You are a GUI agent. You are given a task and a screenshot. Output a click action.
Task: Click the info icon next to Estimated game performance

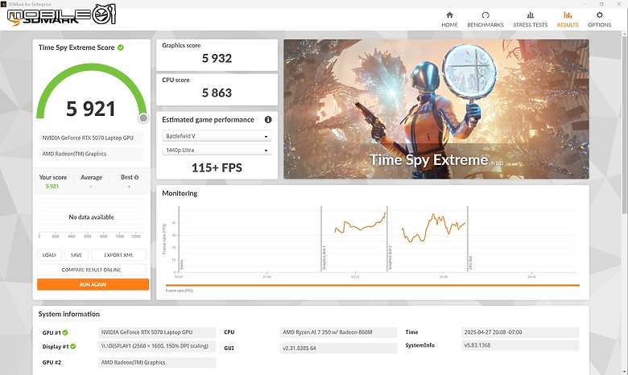tap(268, 120)
